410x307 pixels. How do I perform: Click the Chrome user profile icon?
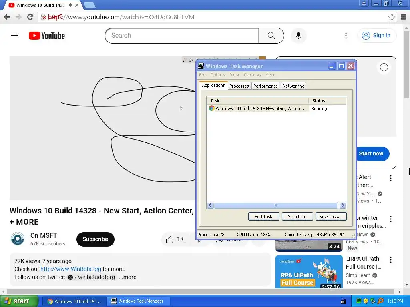click(x=364, y=3)
